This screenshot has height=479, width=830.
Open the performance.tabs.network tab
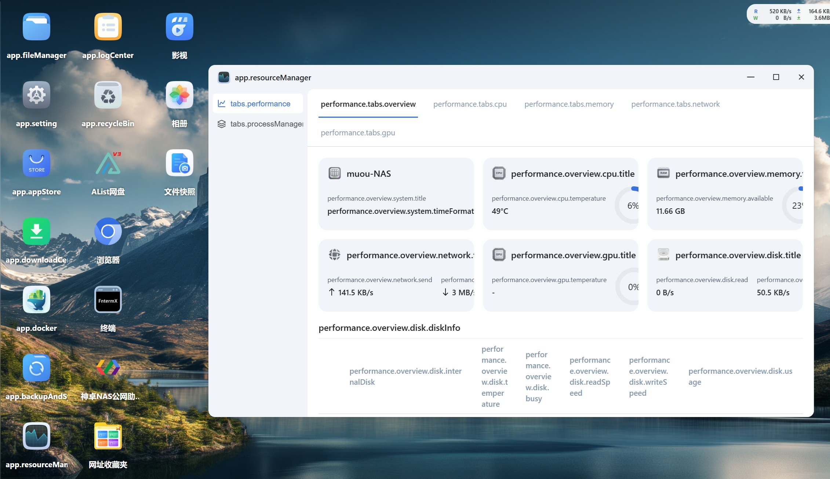(675, 104)
